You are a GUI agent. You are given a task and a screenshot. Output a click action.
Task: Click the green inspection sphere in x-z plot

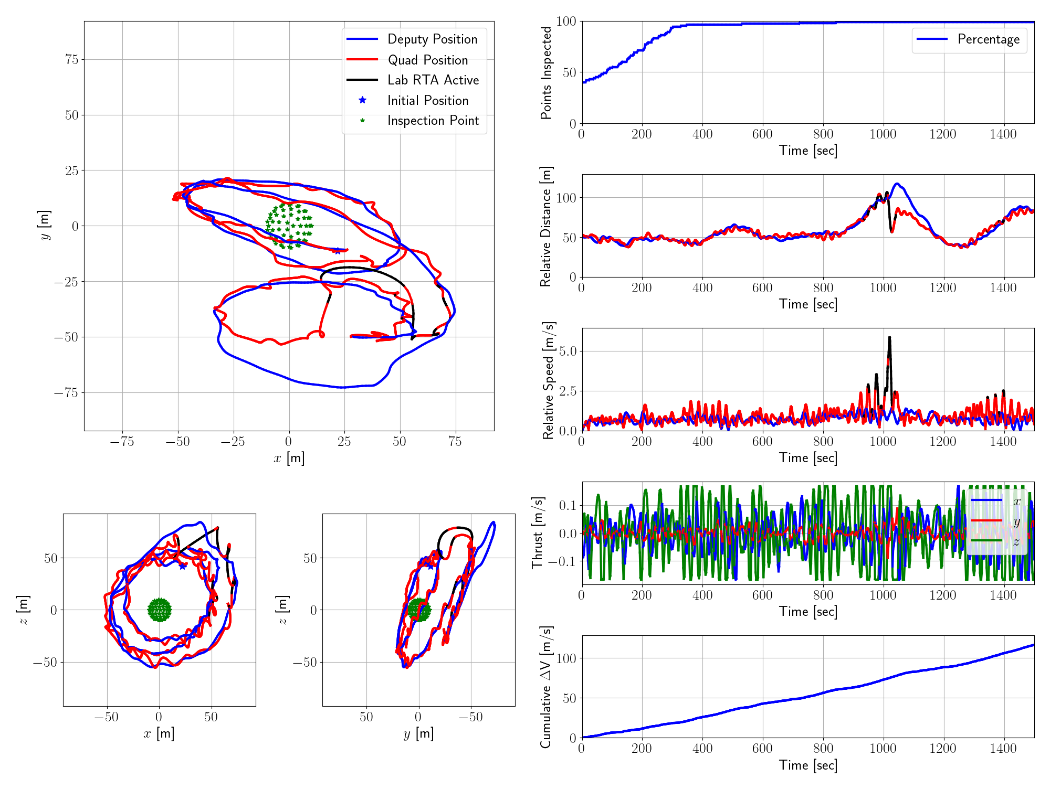pos(160,610)
